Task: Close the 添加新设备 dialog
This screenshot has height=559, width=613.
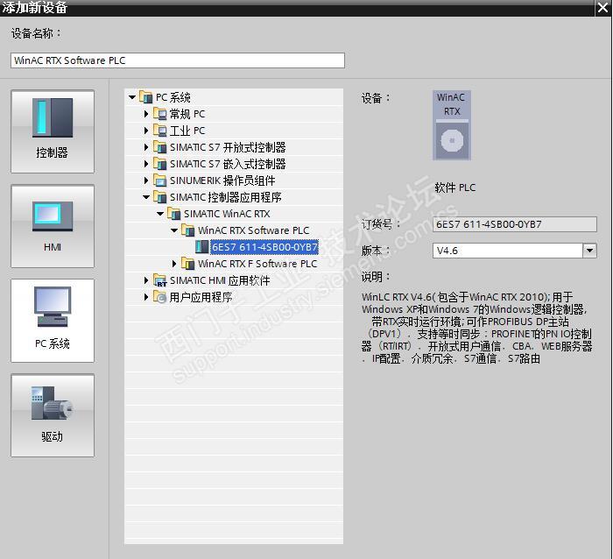Action: tap(603, 7)
